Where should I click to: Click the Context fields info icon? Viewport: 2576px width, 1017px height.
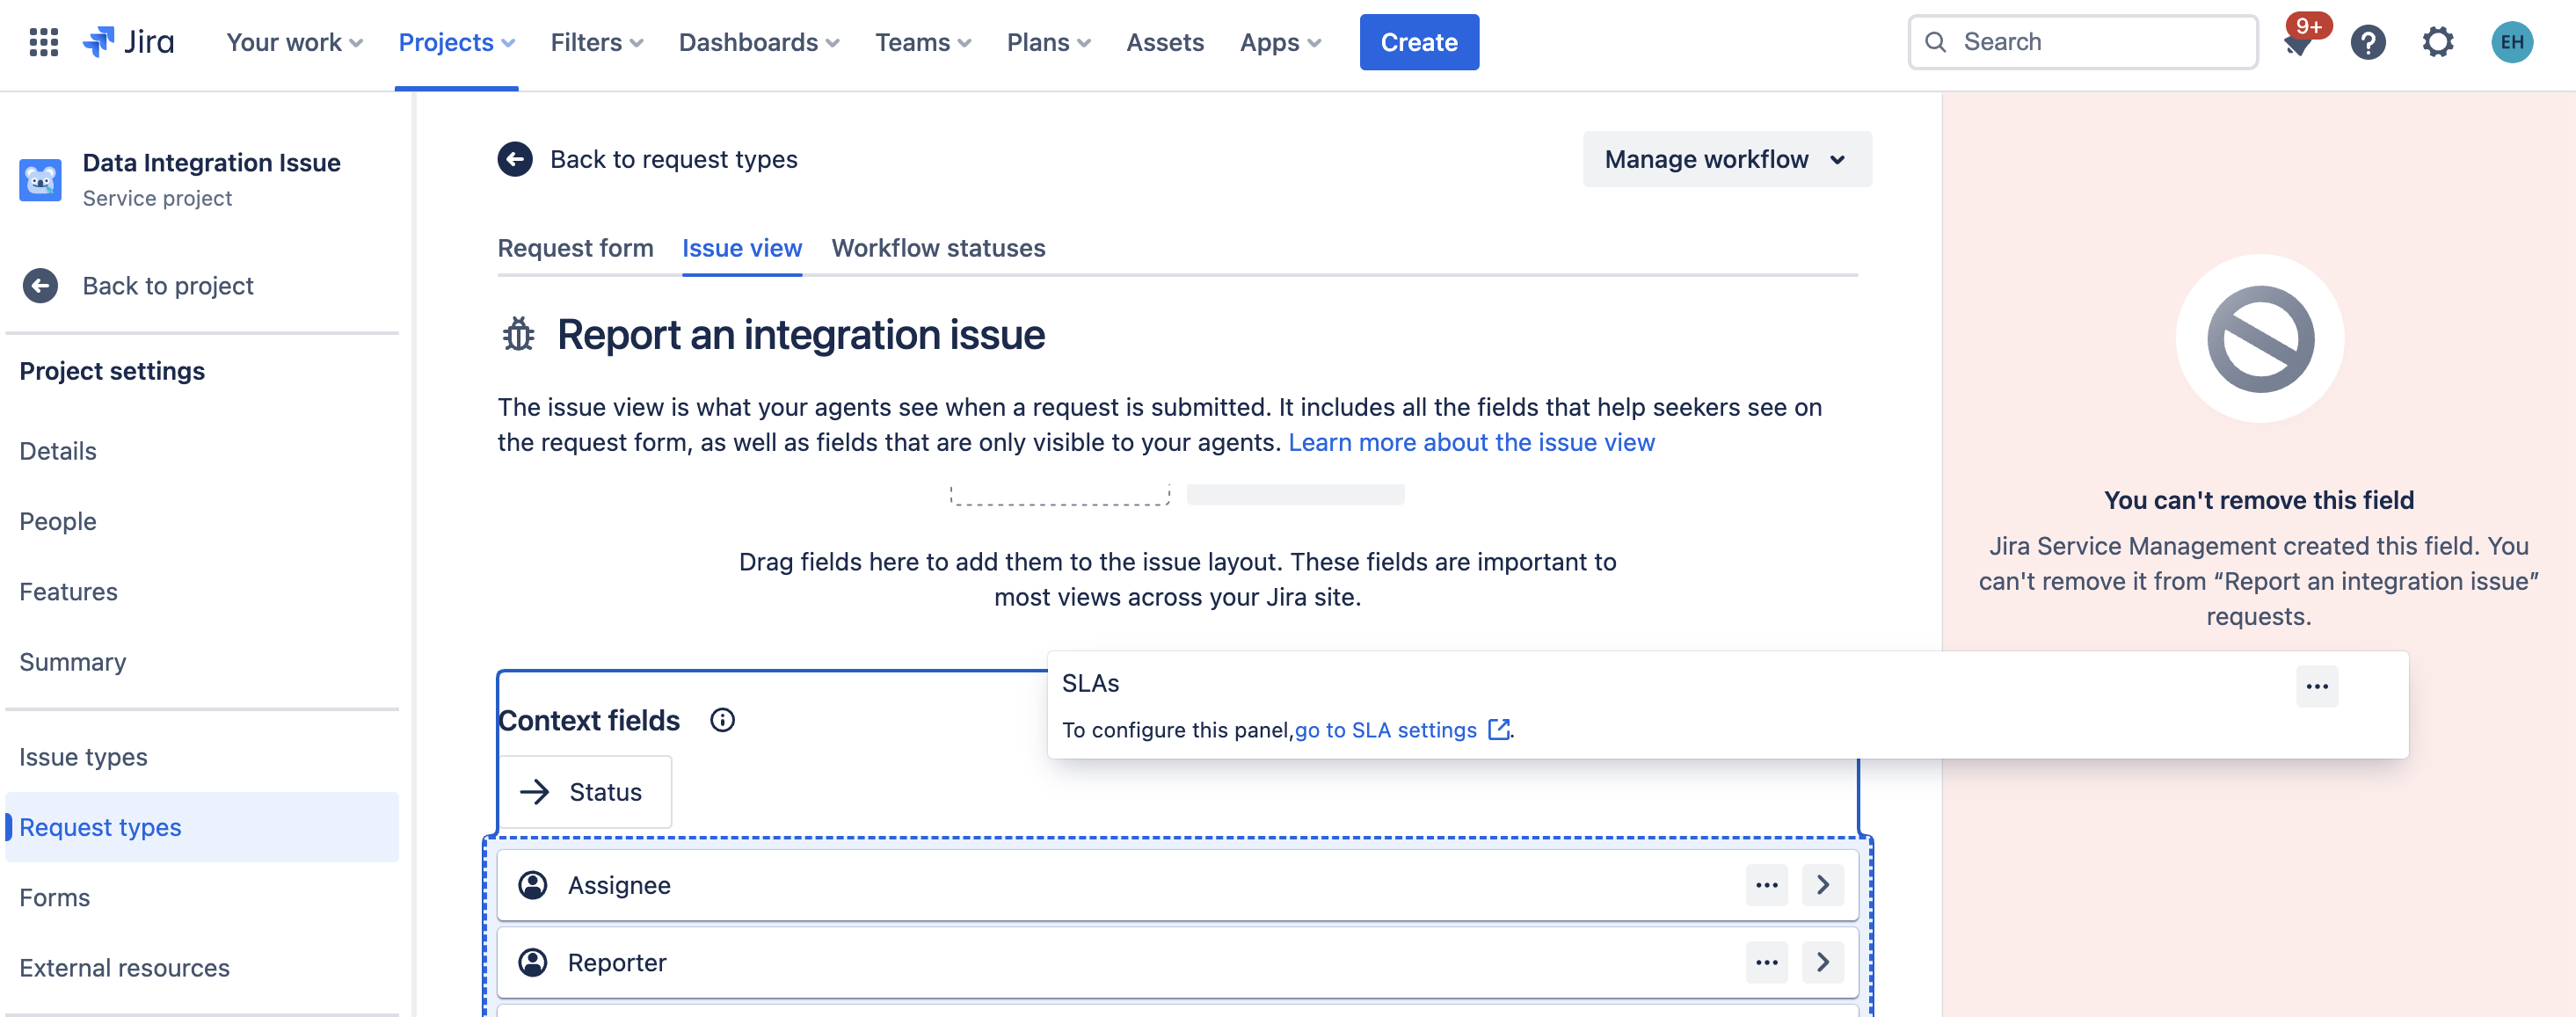tap(722, 720)
